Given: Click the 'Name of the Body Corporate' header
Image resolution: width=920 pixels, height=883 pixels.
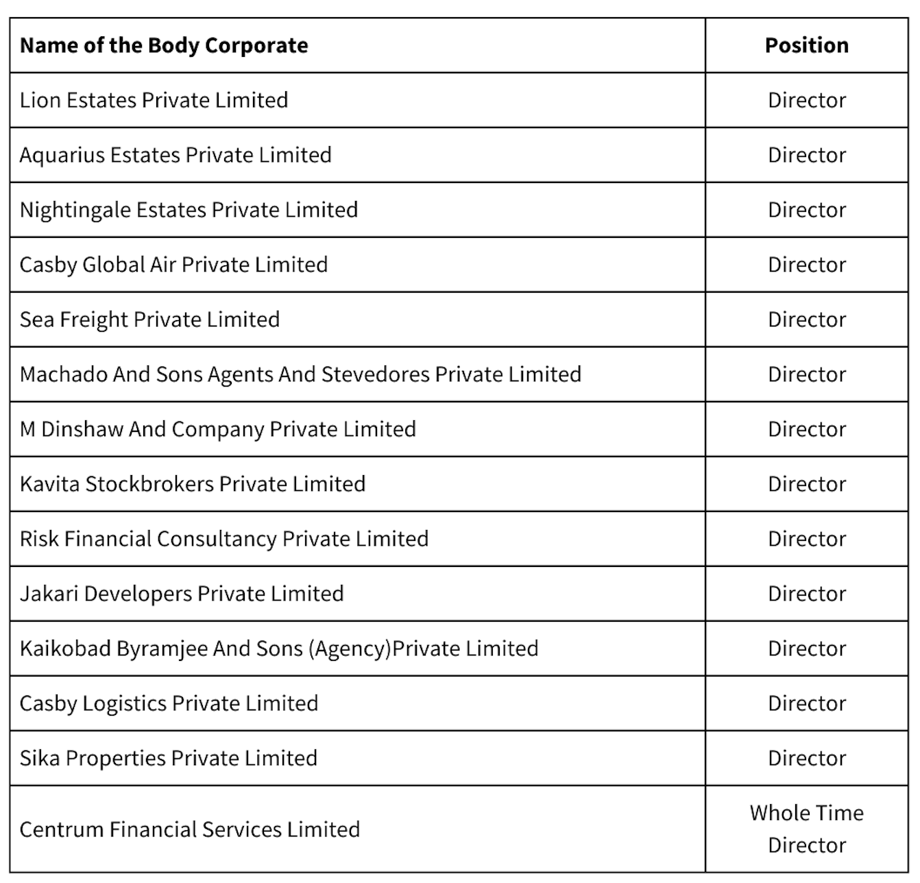Looking at the screenshot, I should 164,45.
